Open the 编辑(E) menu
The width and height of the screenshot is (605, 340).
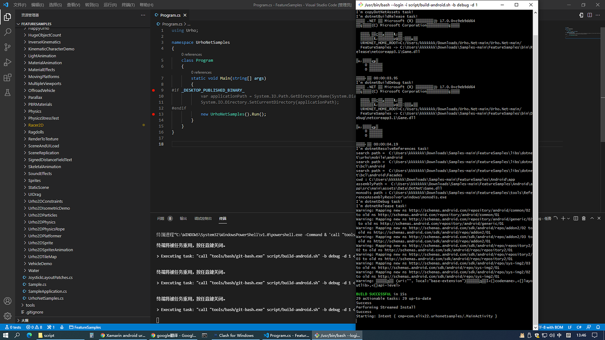37,5
